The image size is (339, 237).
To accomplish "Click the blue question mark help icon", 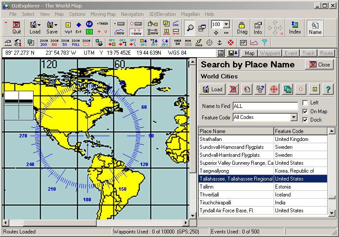I will coord(328,89).
